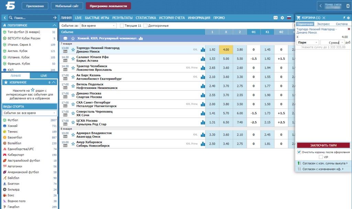352x209 pixels.
Task: Open ИНФОРМАЦИЯ menu
Action: 199,18
